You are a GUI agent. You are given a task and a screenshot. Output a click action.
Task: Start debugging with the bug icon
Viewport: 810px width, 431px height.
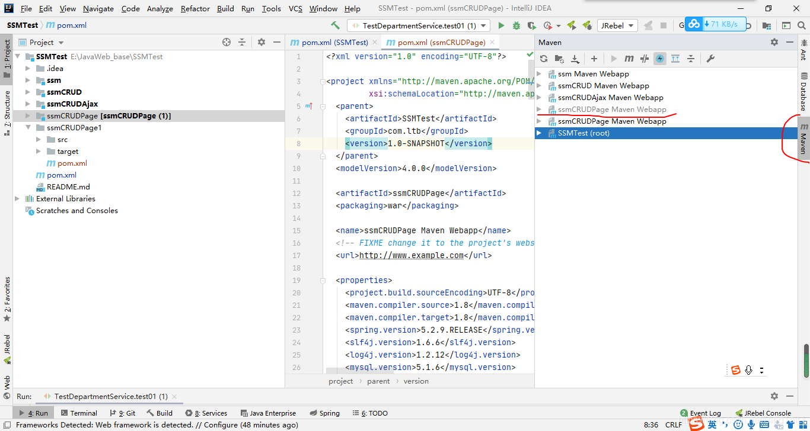[x=516, y=25]
